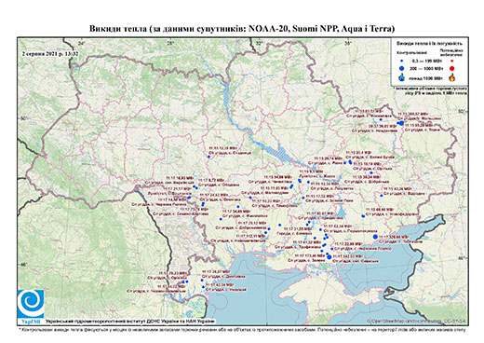Click the blue flame icon in legend
This screenshot has height=343, width=484.
click(402, 77)
